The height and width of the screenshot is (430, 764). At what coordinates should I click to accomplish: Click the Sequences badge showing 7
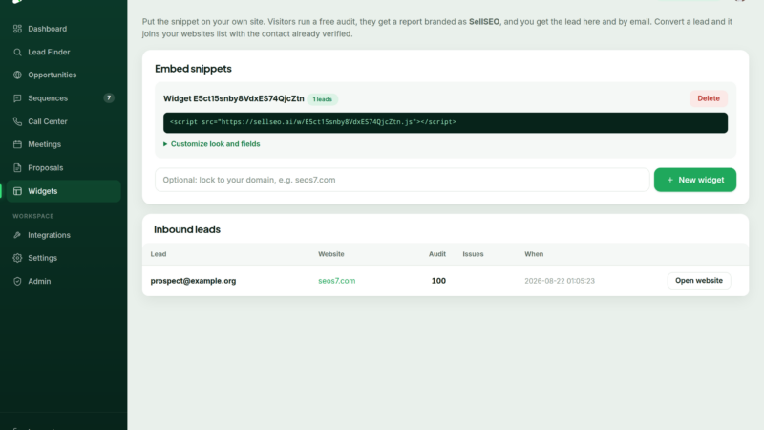109,98
